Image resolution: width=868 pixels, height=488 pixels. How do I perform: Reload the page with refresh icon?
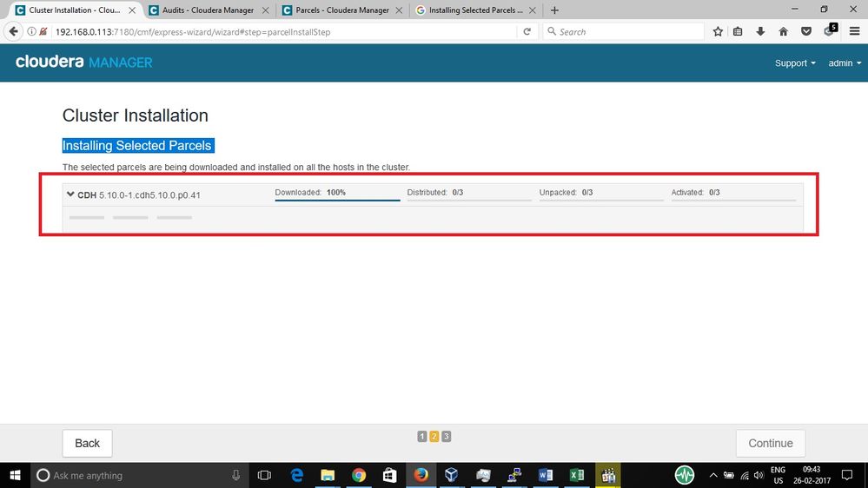[x=527, y=31]
